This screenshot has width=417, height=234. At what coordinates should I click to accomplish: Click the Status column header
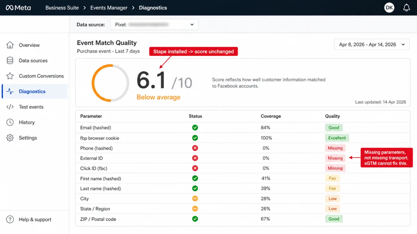point(195,116)
